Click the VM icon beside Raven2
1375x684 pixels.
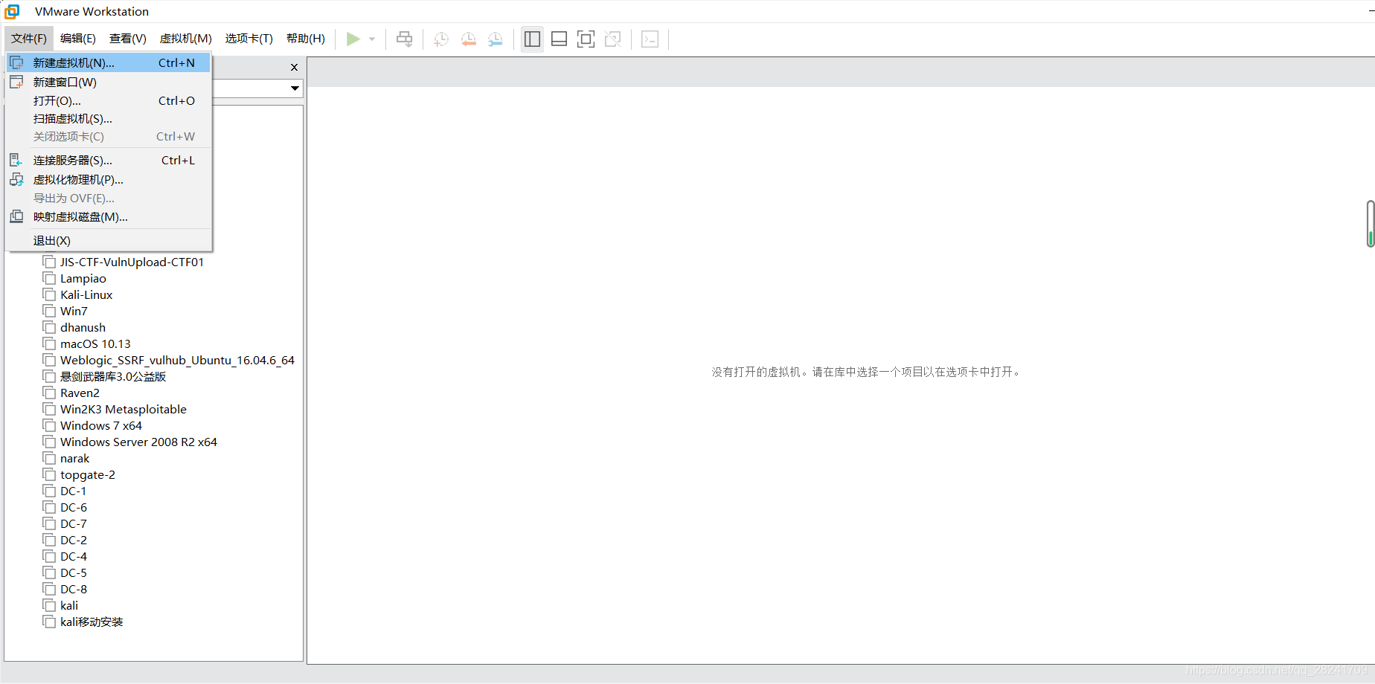[49, 393]
